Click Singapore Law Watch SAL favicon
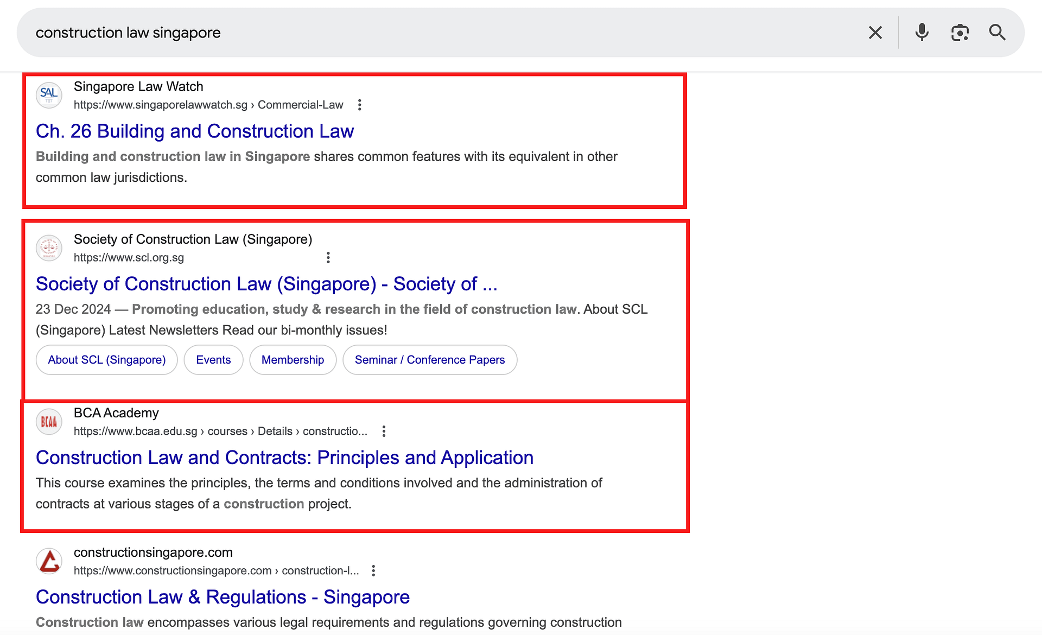This screenshot has width=1042, height=635. point(49,94)
